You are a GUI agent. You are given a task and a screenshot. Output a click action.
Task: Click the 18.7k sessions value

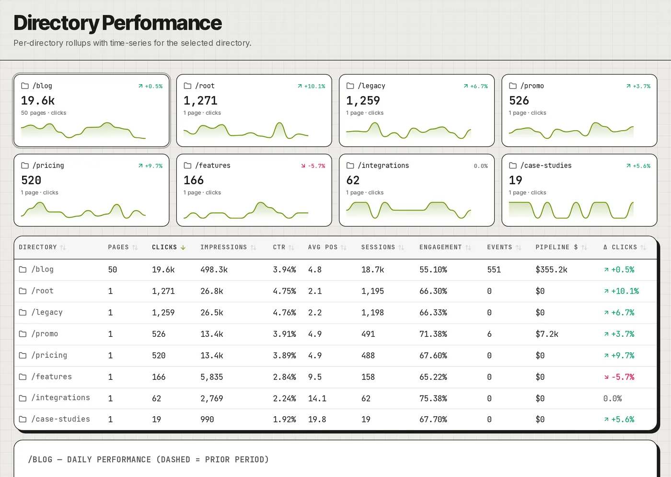(373, 270)
